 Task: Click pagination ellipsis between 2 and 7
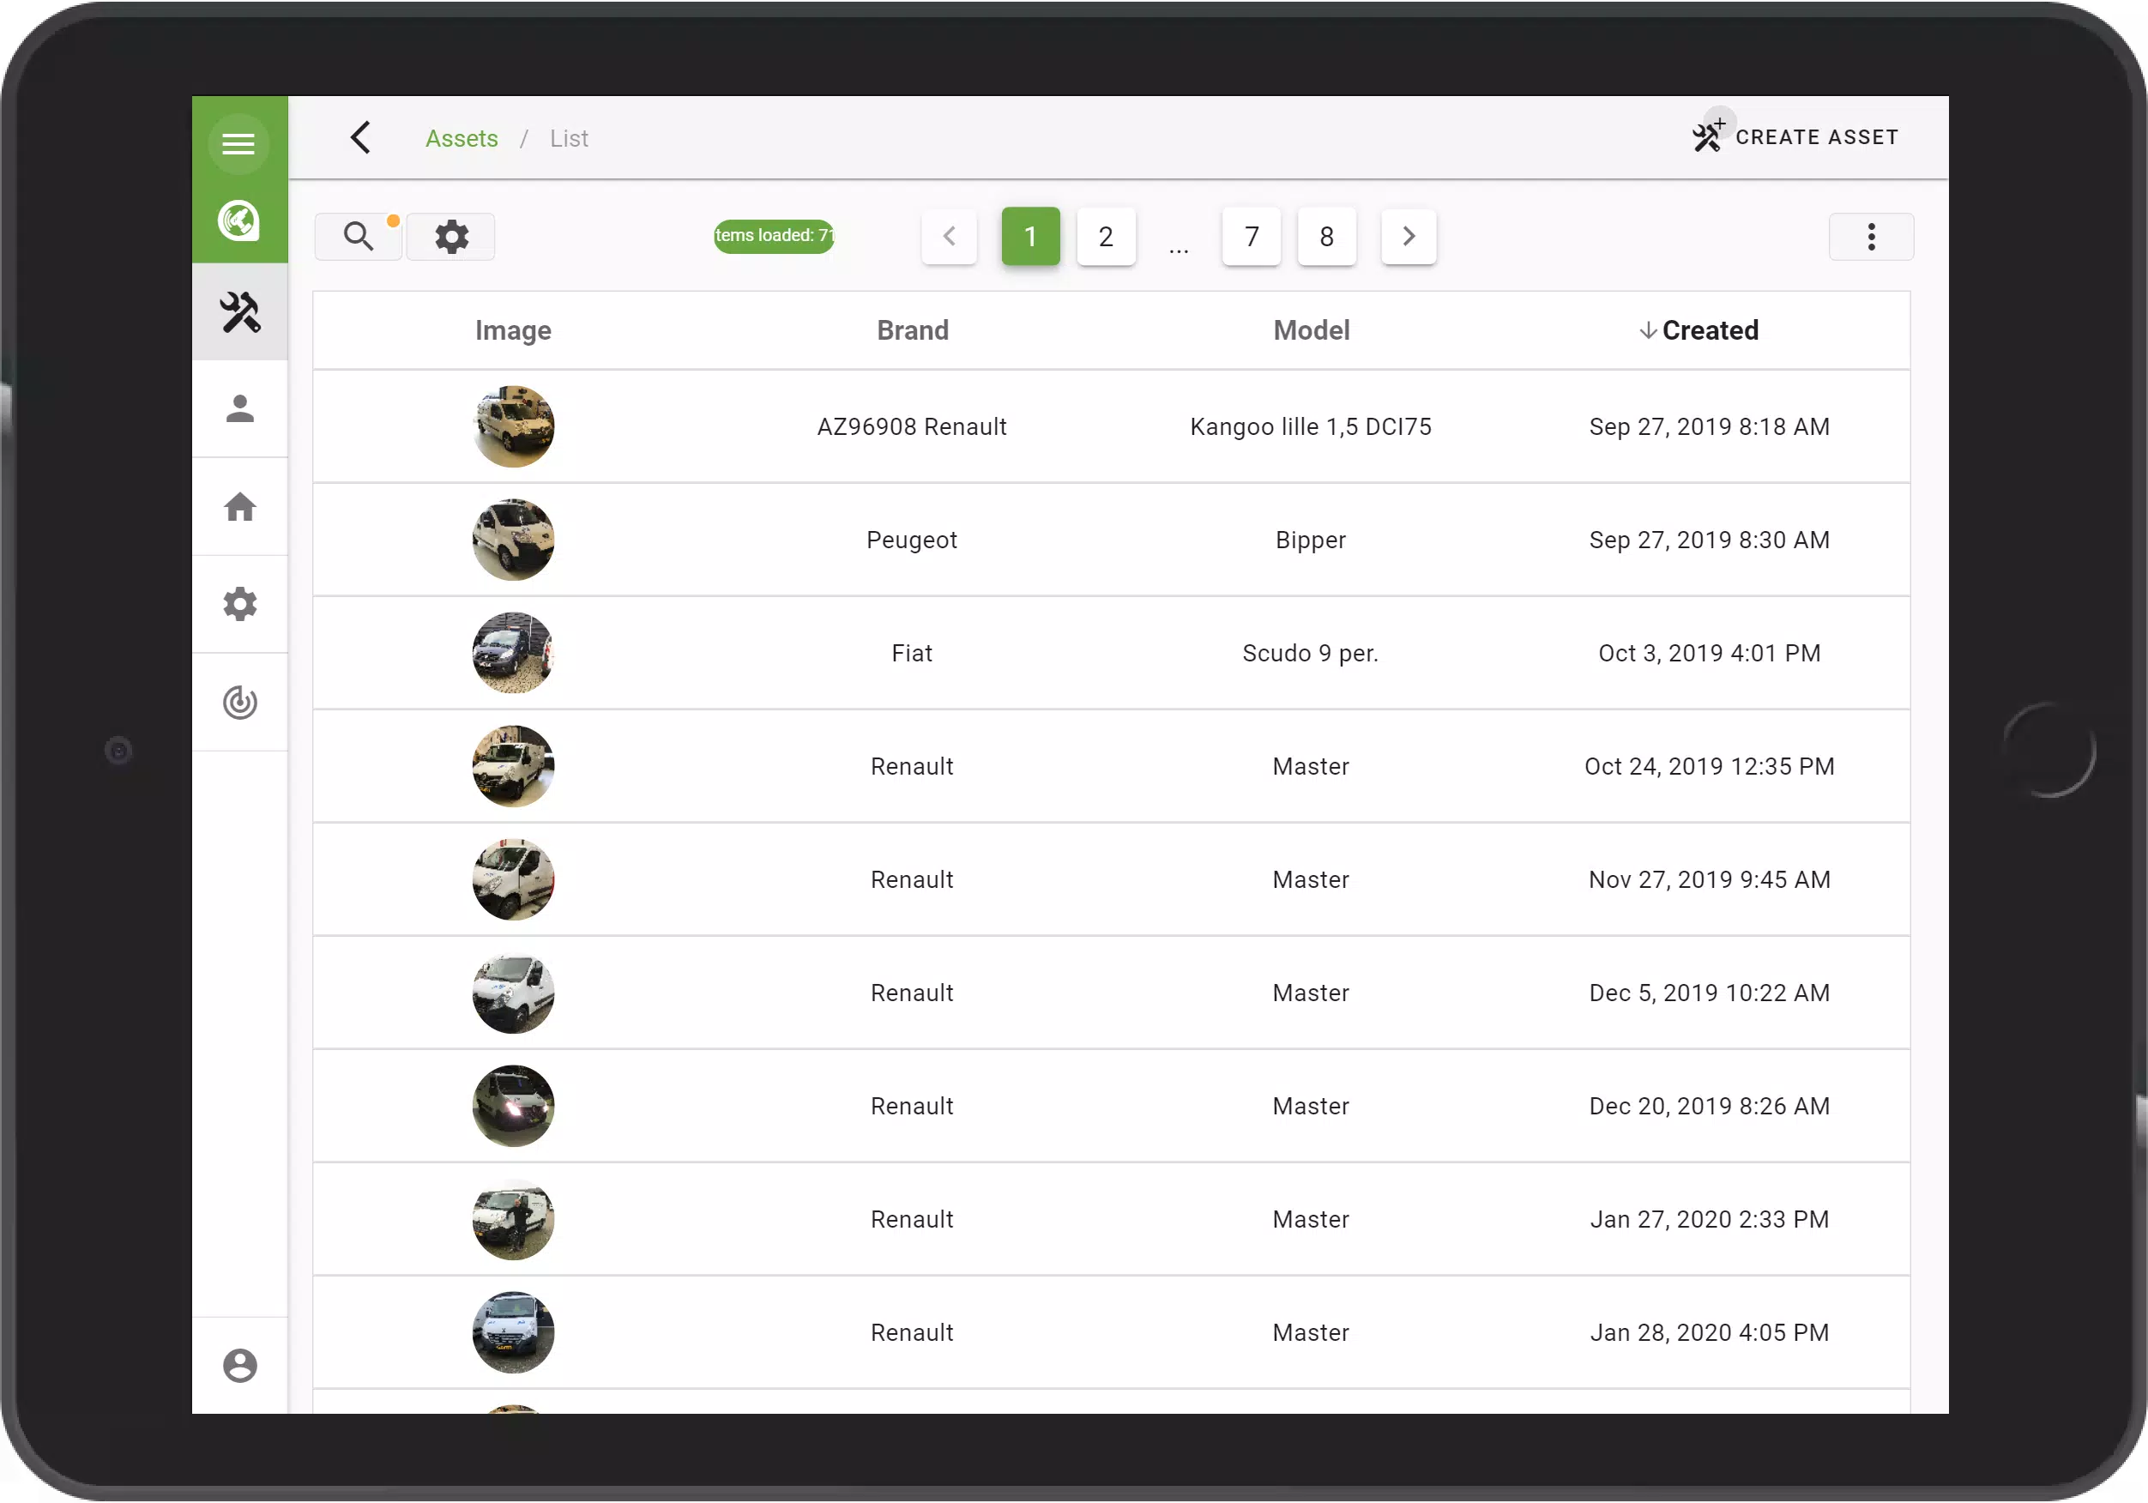[x=1179, y=249]
